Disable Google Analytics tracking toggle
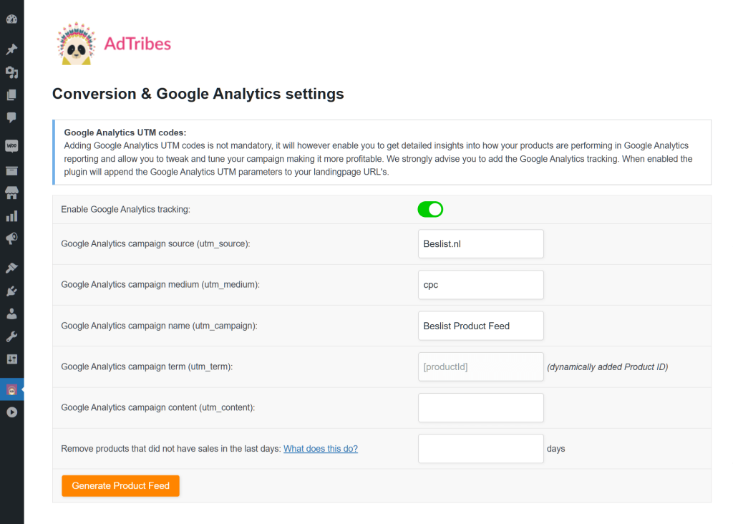The height and width of the screenshot is (524, 733). [x=430, y=209]
